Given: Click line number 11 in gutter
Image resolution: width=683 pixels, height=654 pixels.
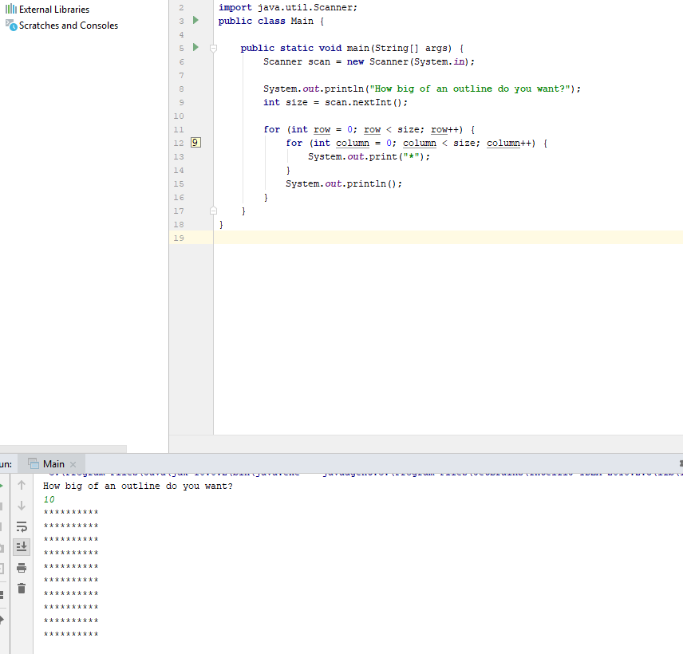Looking at the screenshot, I should point(179,130).
